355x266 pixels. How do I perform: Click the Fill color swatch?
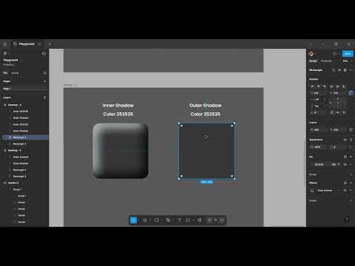click(x=312, y=164)
